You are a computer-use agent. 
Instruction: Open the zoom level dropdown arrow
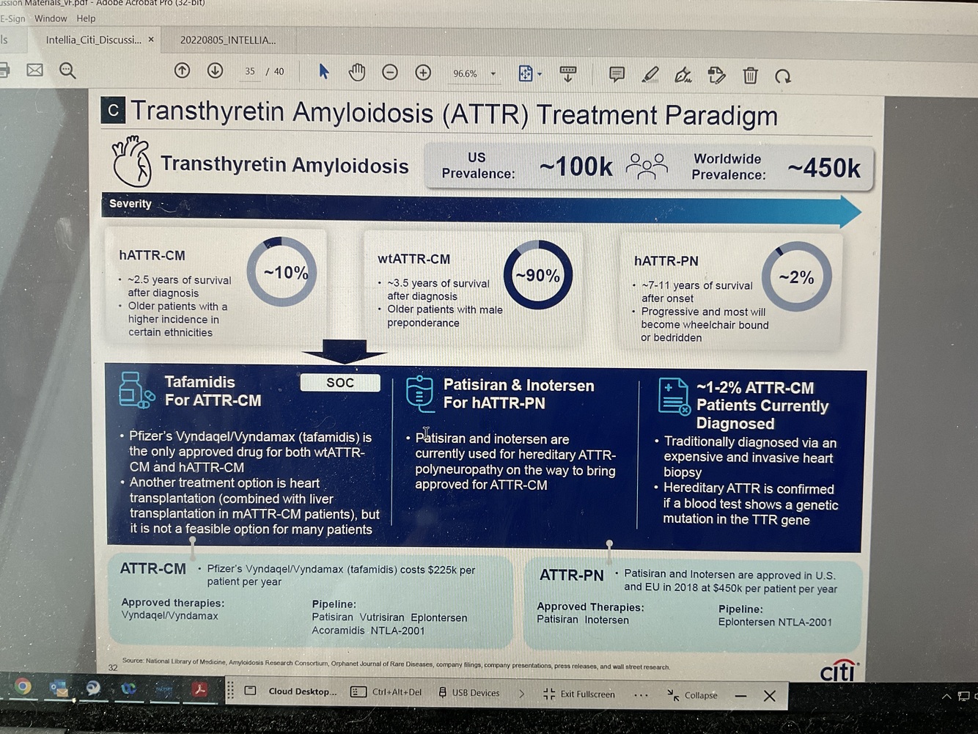click(x=493, y=73)
